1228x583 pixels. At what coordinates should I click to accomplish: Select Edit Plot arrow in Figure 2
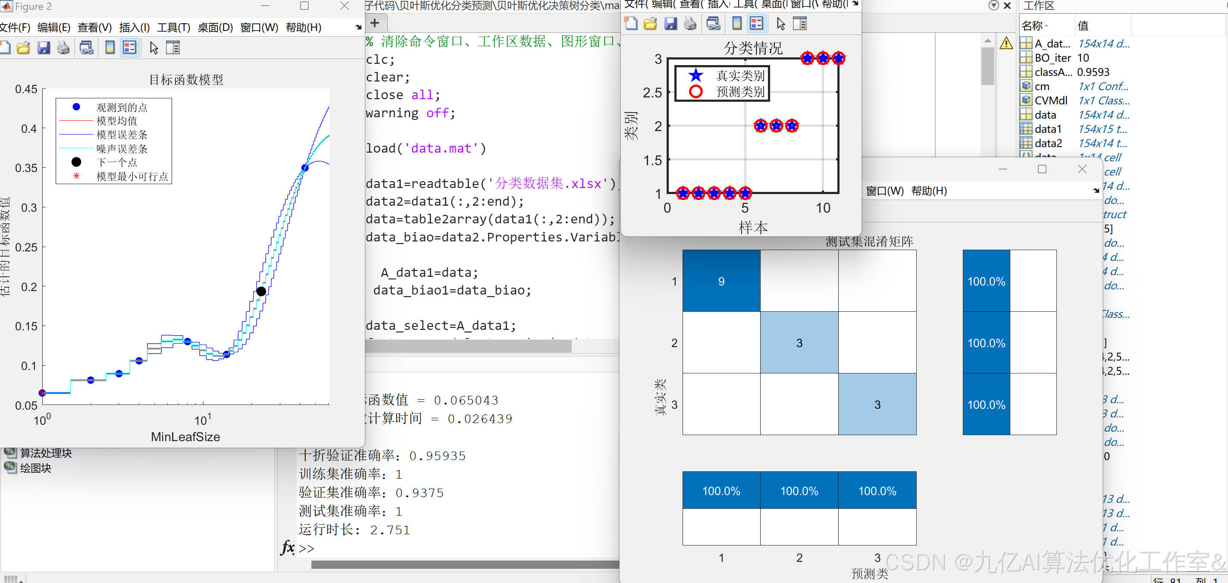coord(153,48)
